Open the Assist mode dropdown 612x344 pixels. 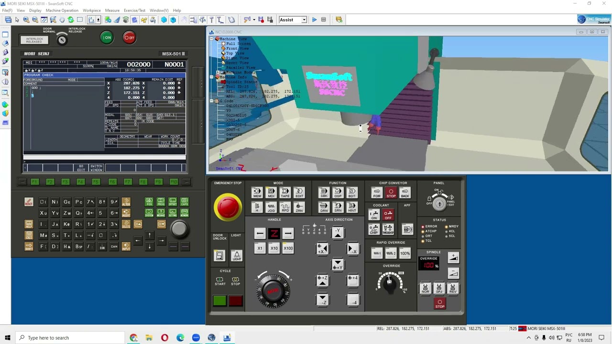pyautogui.click(x=304, y=20)
